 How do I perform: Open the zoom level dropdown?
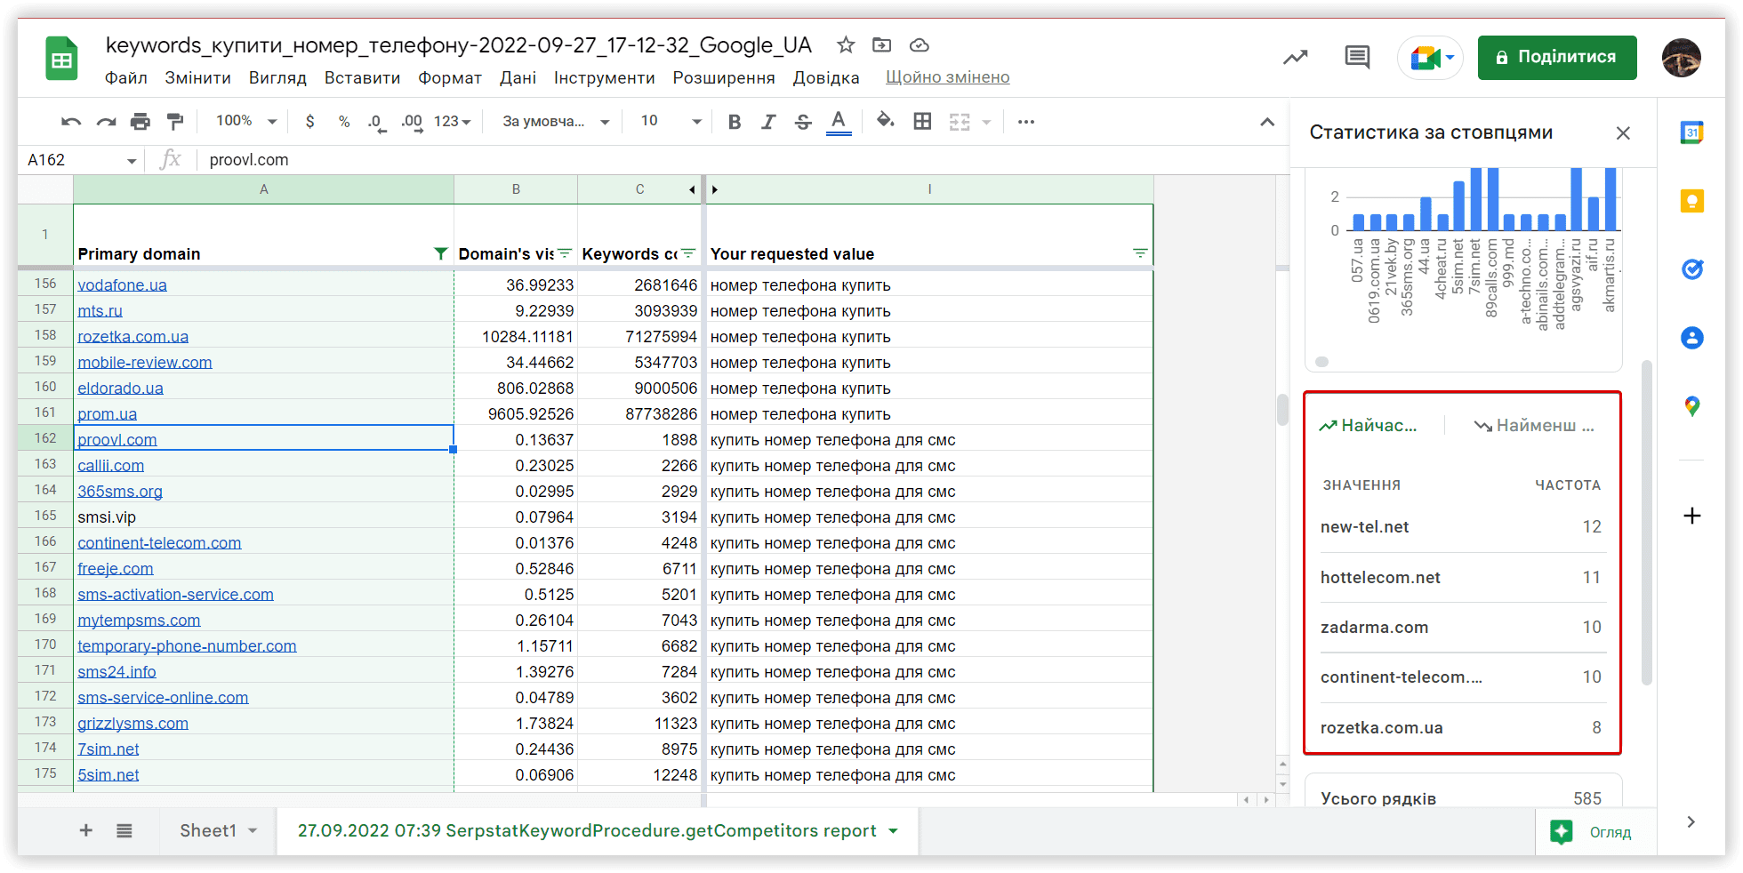pyautogui.click(x=246, y=121)
